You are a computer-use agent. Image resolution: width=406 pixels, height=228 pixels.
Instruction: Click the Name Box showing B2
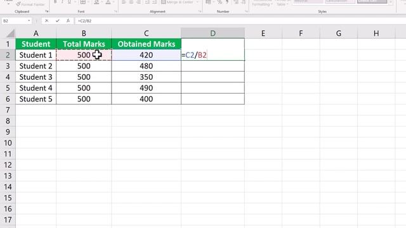click(14, 21)
